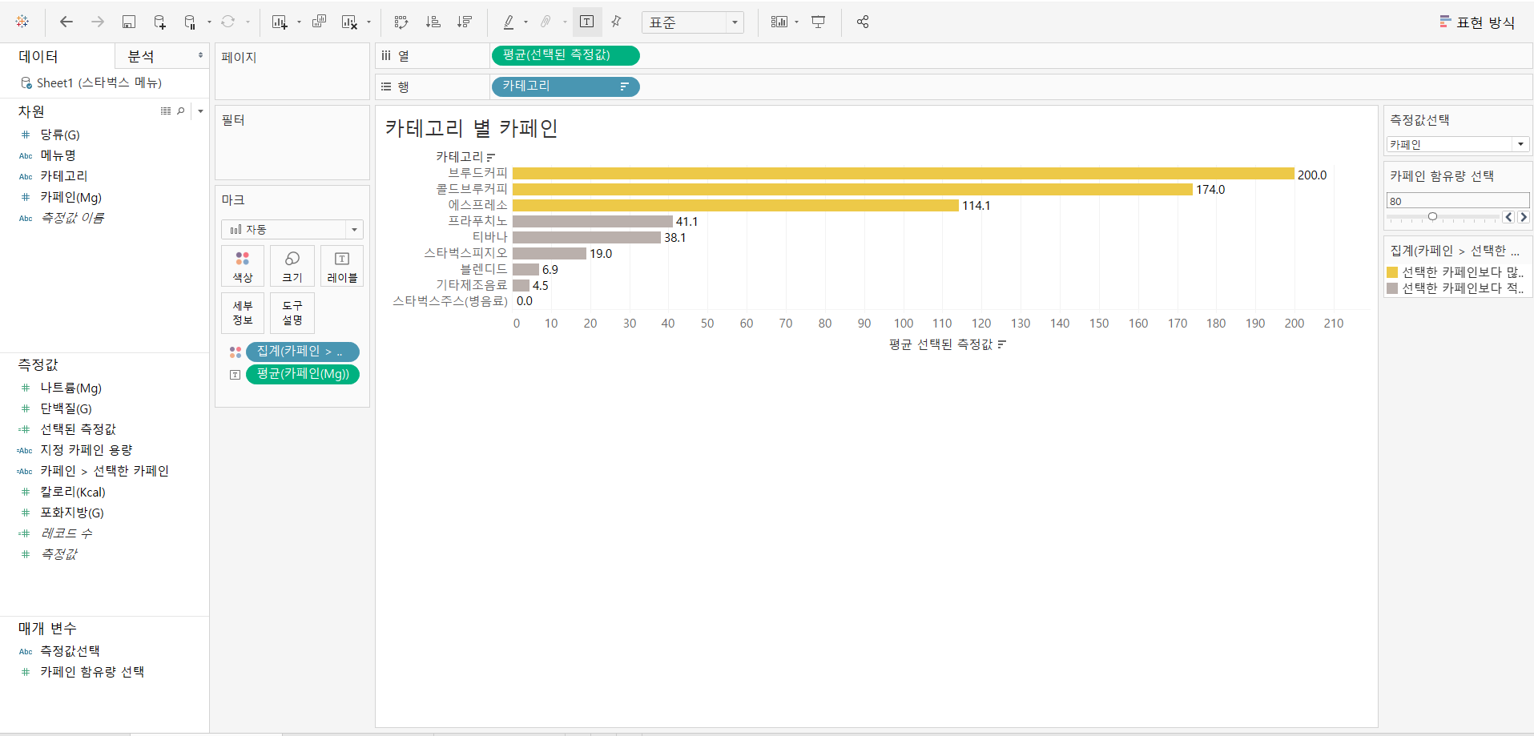Click the fix axes pin icon
1534x736 pixels.
(x=617, y=22)
